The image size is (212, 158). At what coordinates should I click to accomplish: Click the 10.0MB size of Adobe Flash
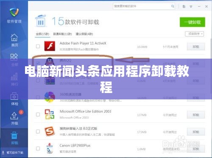click(142, 47)
